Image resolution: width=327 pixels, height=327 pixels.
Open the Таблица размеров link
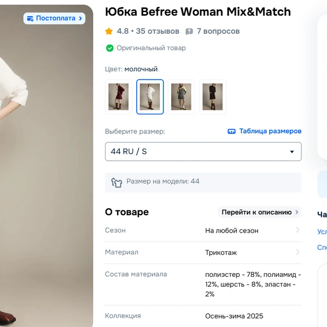(x=270, y=131)
